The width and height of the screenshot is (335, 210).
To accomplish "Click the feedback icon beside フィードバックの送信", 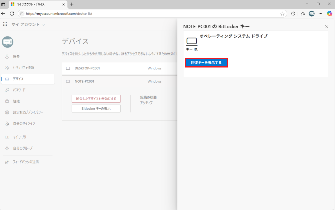I will (x=7, y=162).
